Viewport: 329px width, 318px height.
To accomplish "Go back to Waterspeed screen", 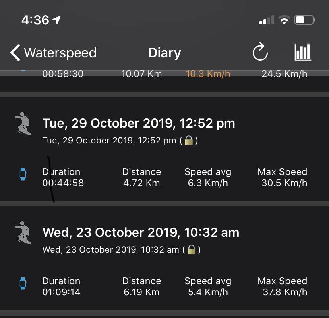I will pyautogui.click(x=60, y=53).
